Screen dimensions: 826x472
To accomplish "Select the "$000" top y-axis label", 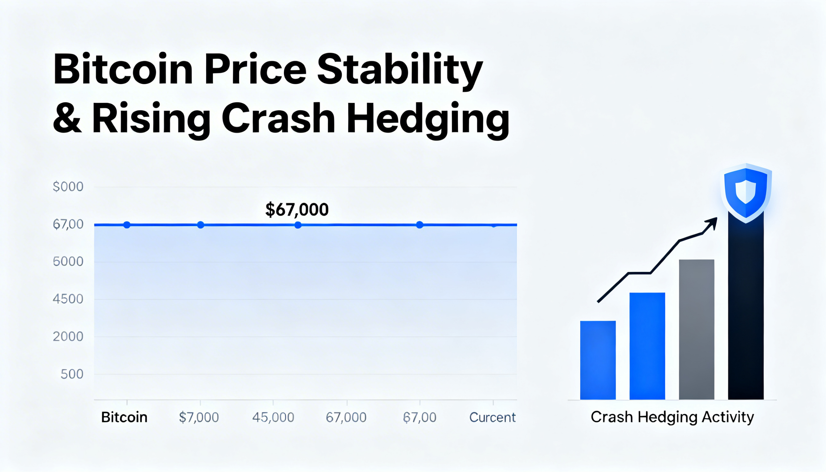I will coord(68,186).
